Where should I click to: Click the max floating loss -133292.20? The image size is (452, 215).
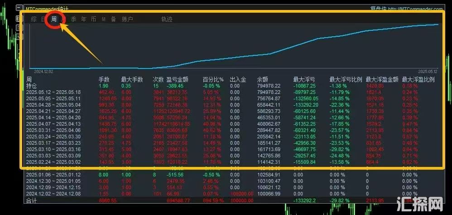[307, 105]
